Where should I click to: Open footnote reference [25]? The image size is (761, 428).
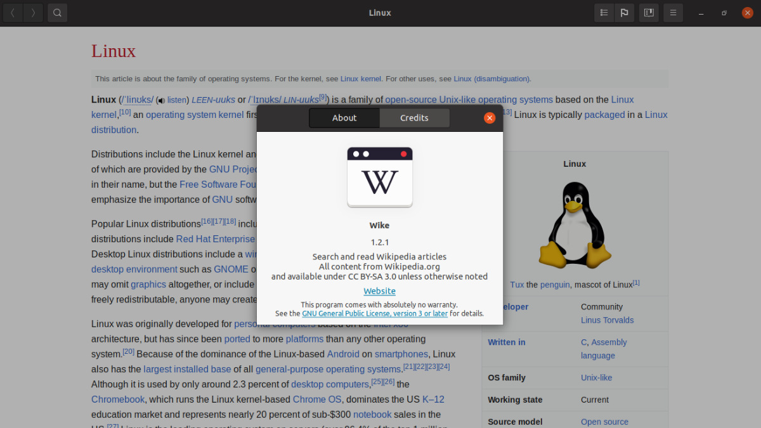click(x=377, y=381)
